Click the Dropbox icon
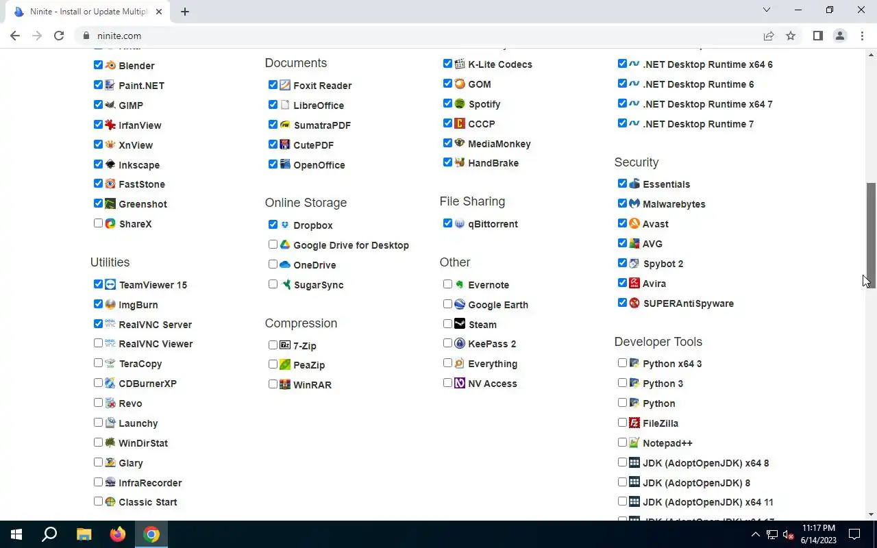The image size is (877, 548). point(285,225)
